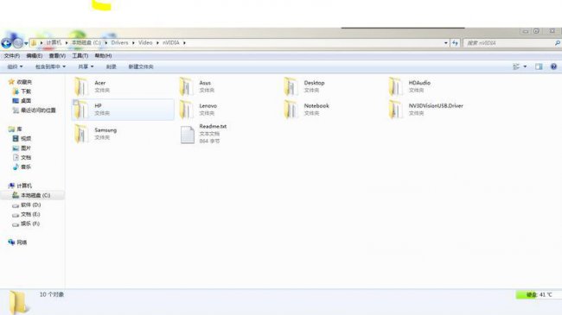Click the '10 个对象' status text
This screenshot has height=315, width=562.
(x=52, y=294)
